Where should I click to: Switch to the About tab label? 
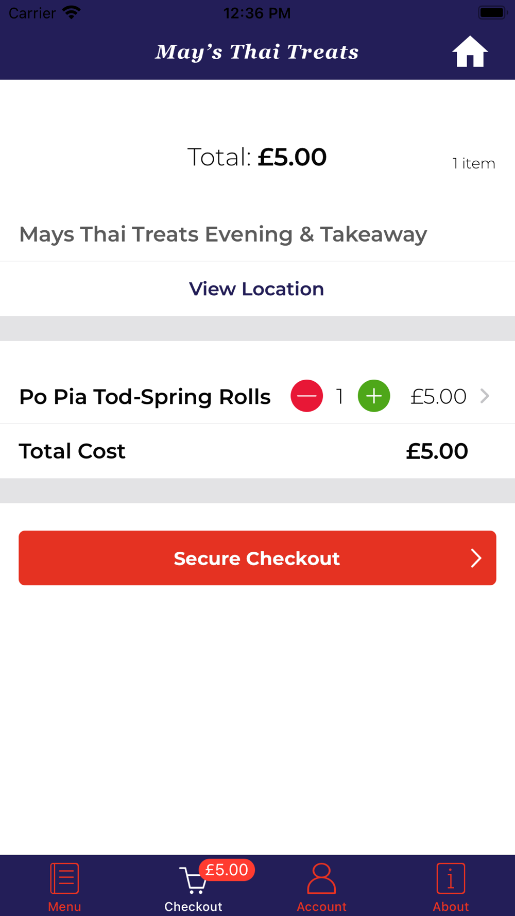[451, 906]
